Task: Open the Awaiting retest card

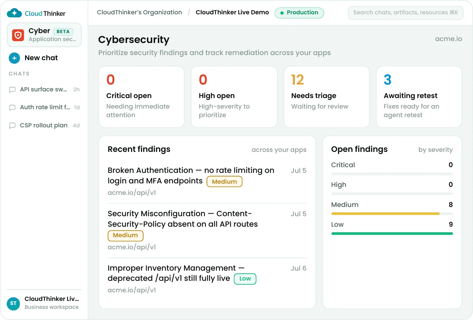Action: tap(419, 97)
